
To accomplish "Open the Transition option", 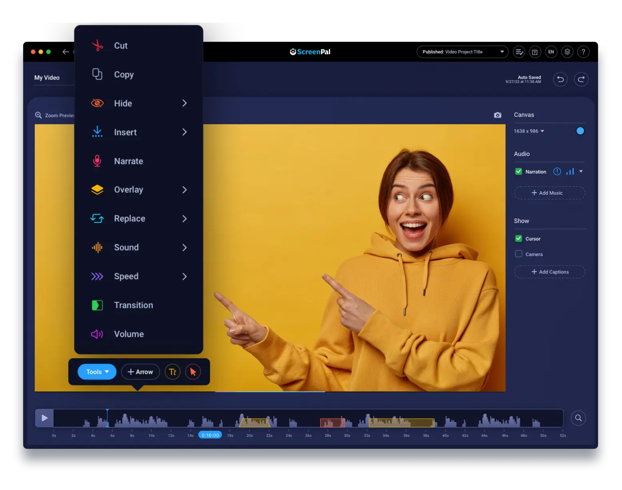I will tap(133, 305).
